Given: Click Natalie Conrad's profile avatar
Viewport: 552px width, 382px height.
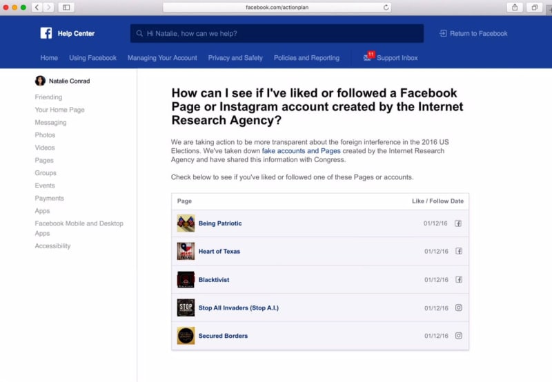Looking at the screenshot, I should pyautogui.click(x=40, y=81).
